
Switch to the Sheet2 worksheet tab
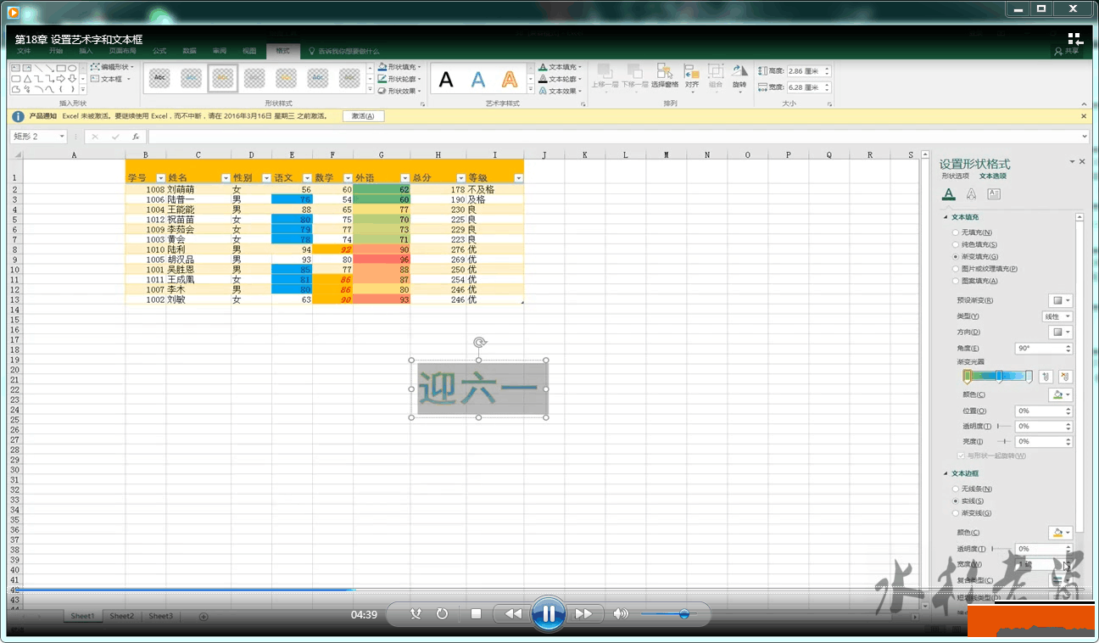(121, 616)
